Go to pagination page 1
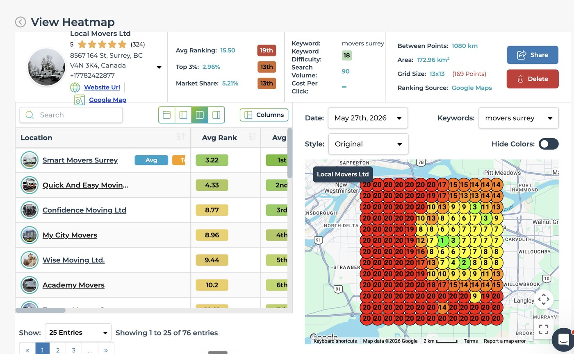Viewport: 574px width, 354px height. (42, 350)
